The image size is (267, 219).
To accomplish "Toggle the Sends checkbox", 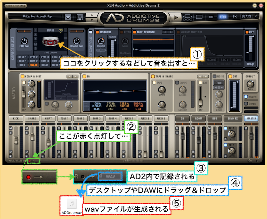I will 246,104.
